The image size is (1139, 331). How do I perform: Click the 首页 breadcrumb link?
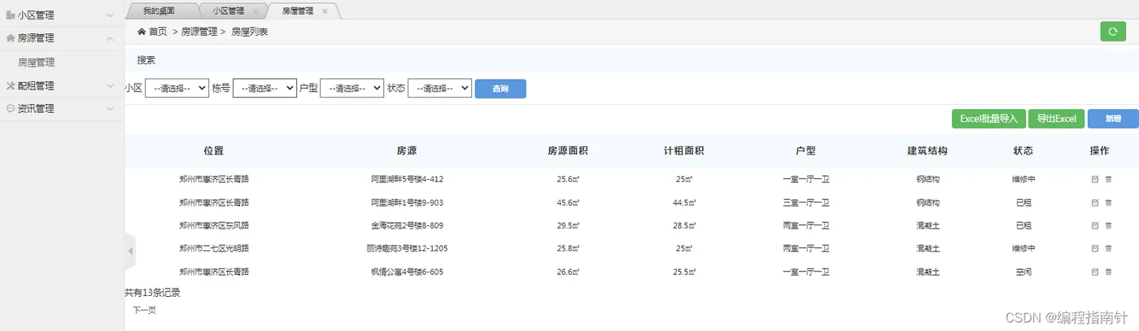[158, 32]
